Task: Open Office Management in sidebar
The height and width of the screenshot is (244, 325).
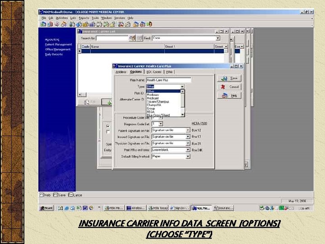Action: pyautogui.click(x=58, y=49)
